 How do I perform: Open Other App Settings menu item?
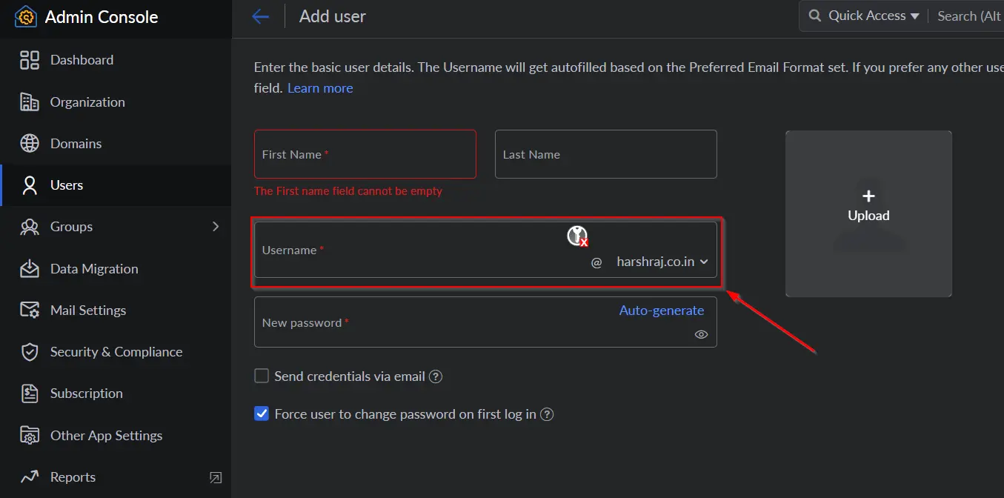click(x=106, y=436)
